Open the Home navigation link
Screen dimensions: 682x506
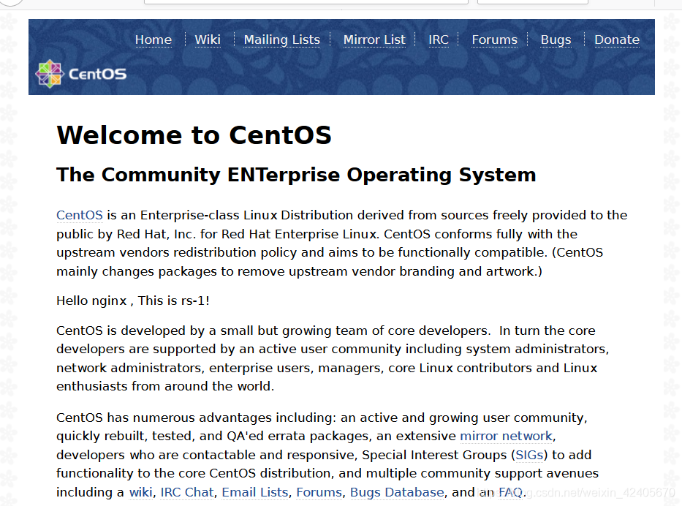pyautogui.click(x=154, y=39)
